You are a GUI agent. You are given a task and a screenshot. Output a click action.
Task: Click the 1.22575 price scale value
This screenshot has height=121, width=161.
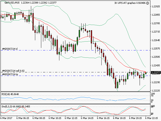156,49
